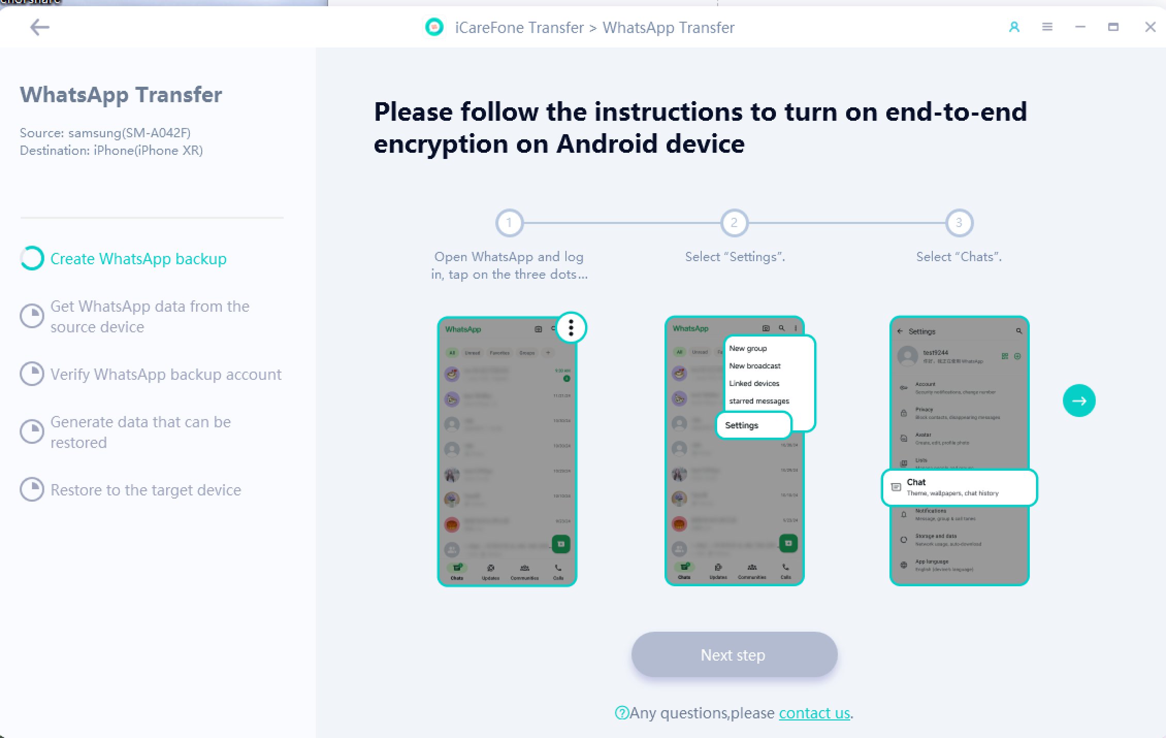Expand the WhatsApp chats list thumbnail
The image size is (1166, 738).
pos(507,452)
